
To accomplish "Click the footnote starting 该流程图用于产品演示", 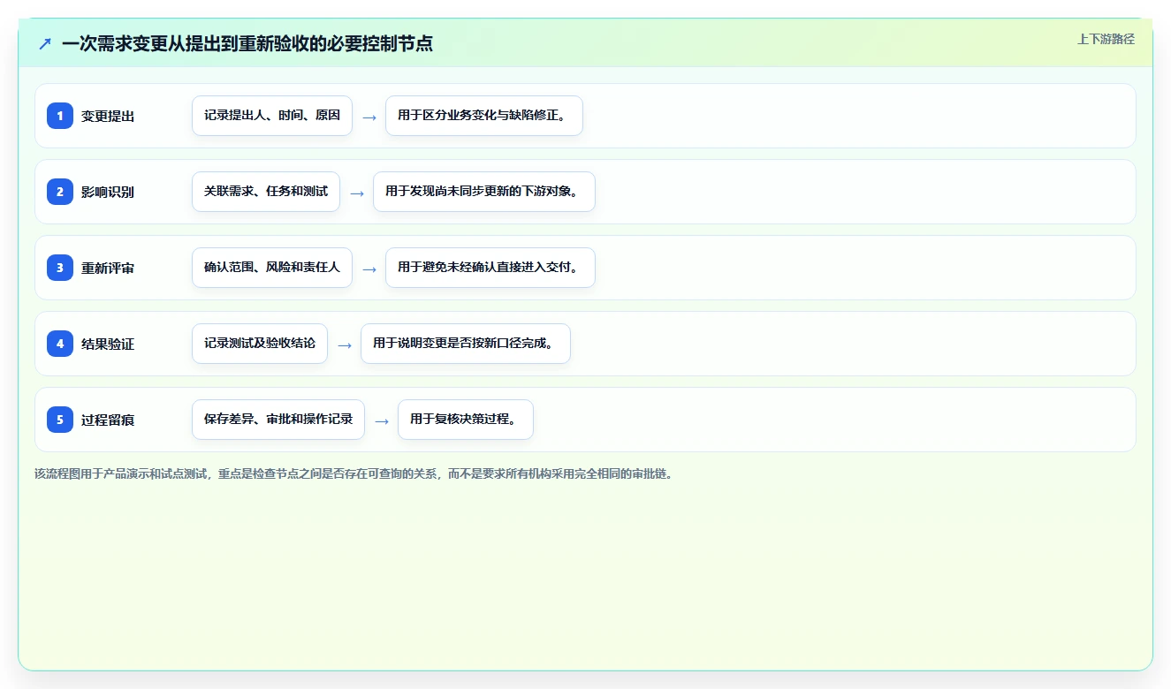I will tap(354, 473).
